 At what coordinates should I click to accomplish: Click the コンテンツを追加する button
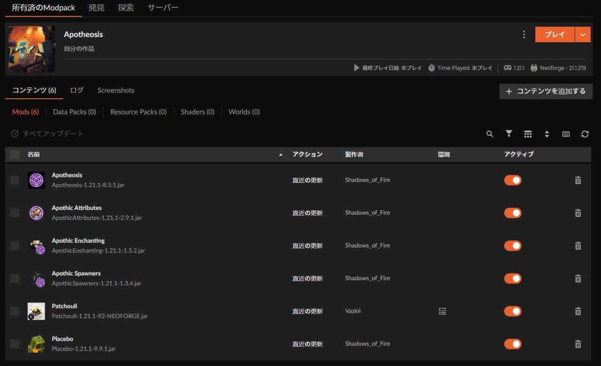(x=546, y=91)
